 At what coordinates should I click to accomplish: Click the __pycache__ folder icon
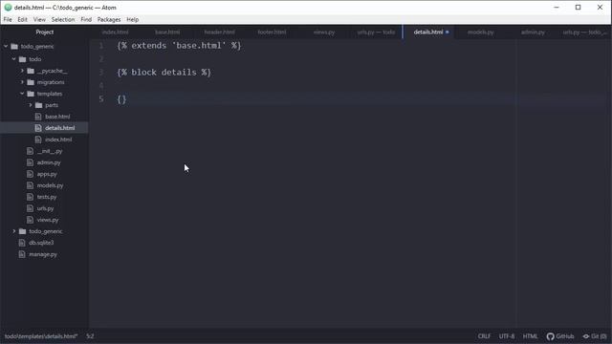[31, 71]
